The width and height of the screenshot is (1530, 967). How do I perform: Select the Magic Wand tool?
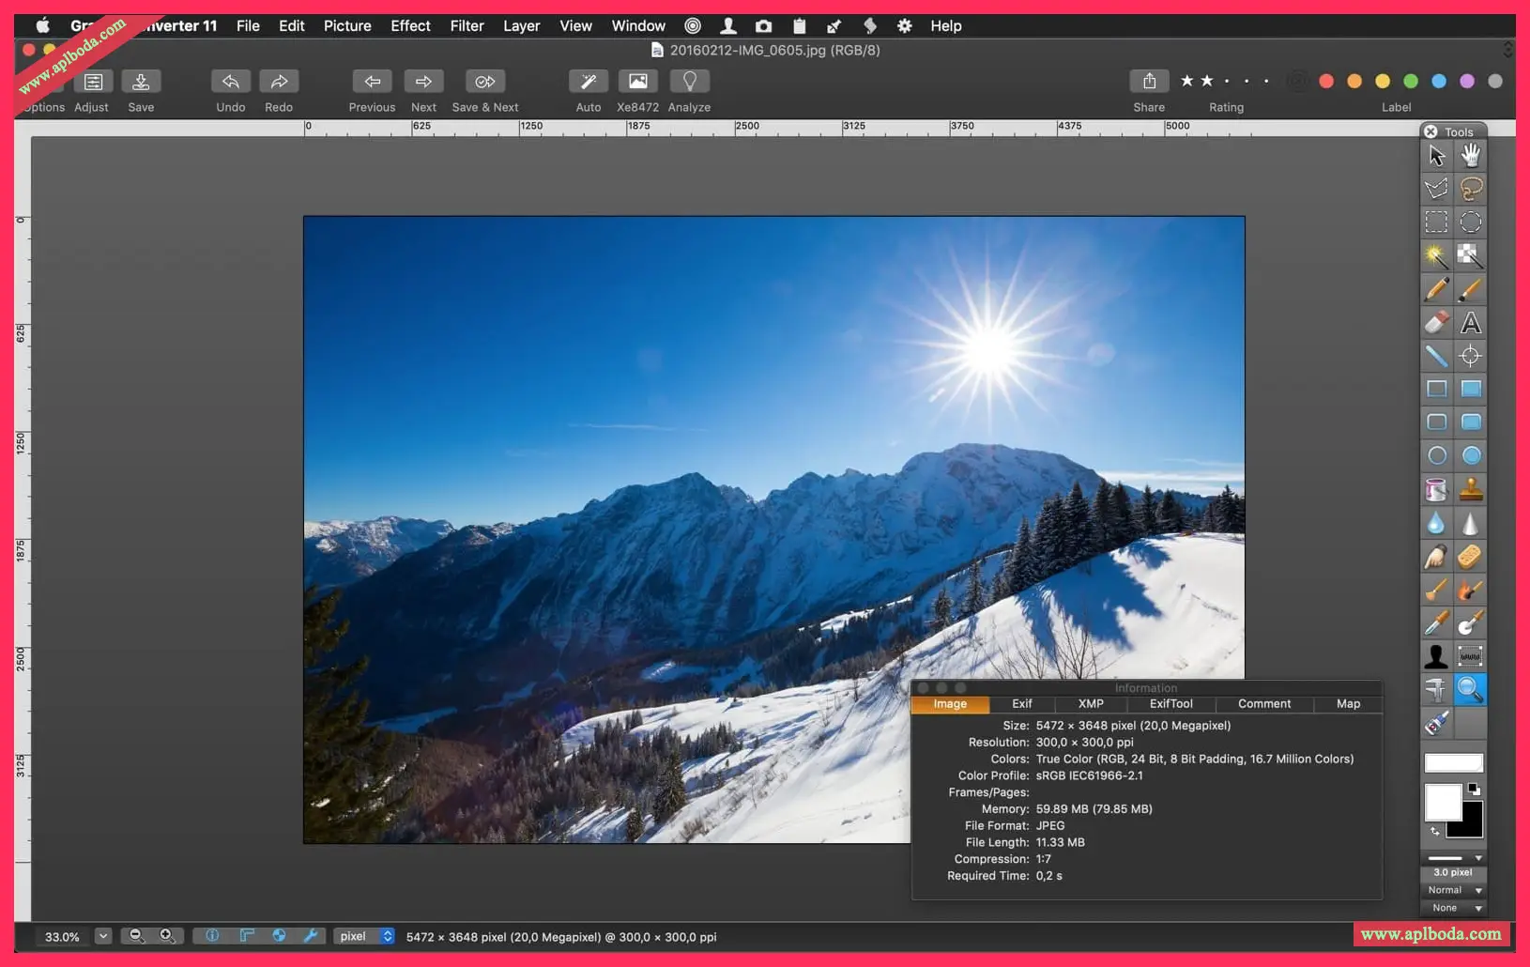point(1436,255)
